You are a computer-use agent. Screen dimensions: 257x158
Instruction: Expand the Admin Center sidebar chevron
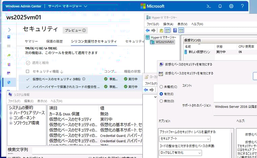[x=9, y=30]
